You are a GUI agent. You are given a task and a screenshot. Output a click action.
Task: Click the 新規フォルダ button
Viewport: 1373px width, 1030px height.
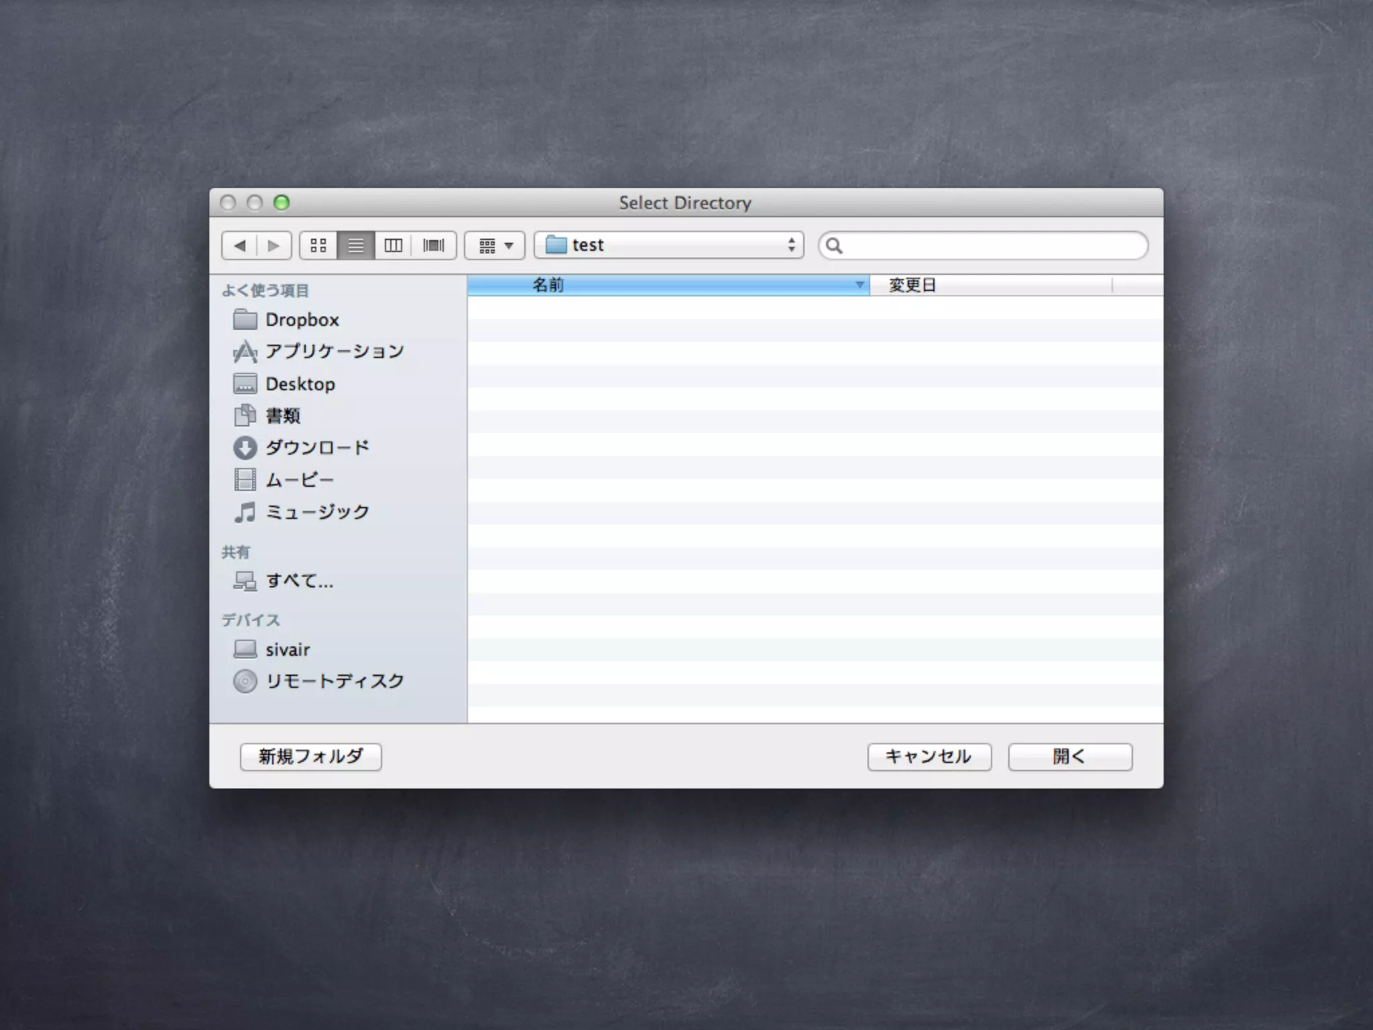pos(310,757)
